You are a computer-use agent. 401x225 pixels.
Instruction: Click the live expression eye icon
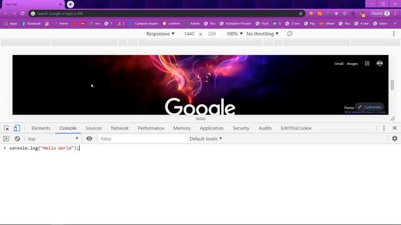click(89, 139)
